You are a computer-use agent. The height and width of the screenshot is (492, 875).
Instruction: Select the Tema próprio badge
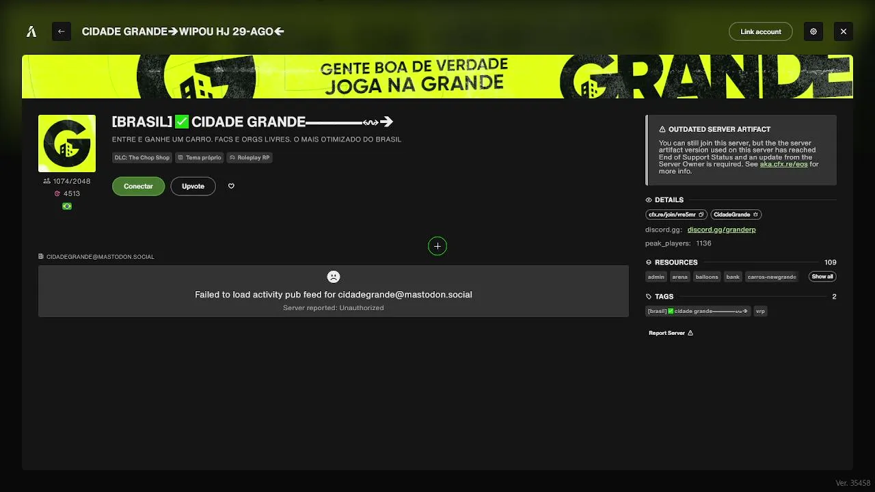click(199, 158)
